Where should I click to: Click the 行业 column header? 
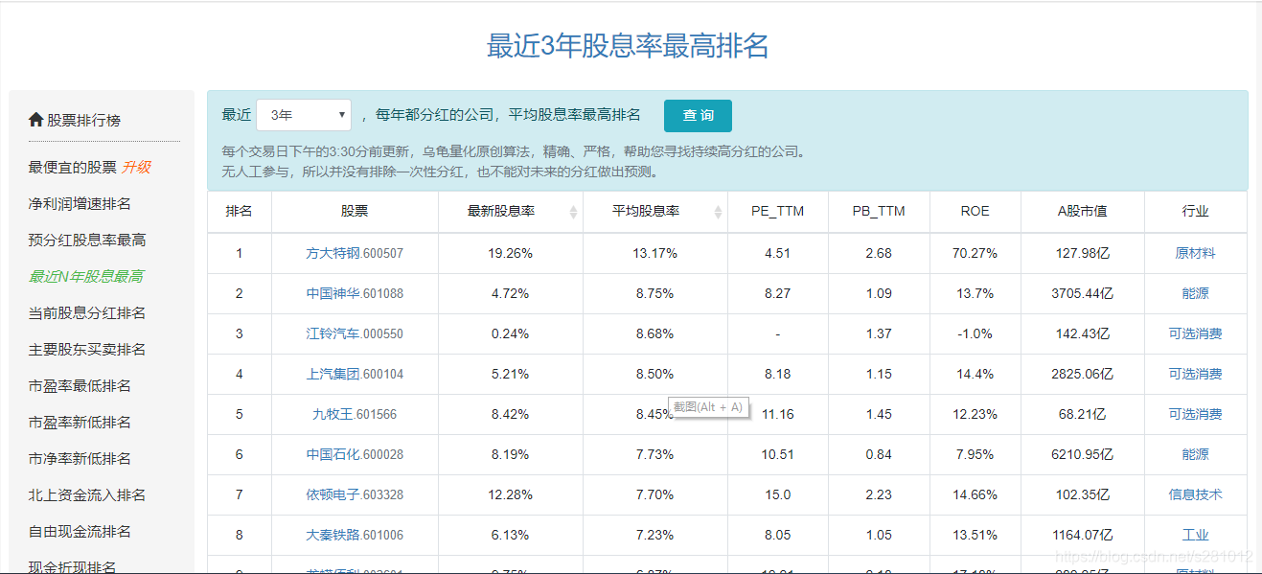click(x=1195, y=211)
